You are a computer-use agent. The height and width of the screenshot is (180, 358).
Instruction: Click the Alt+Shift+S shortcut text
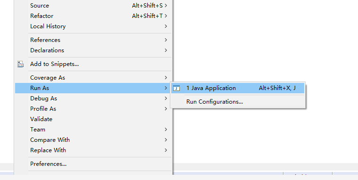[x=147, y=6]
